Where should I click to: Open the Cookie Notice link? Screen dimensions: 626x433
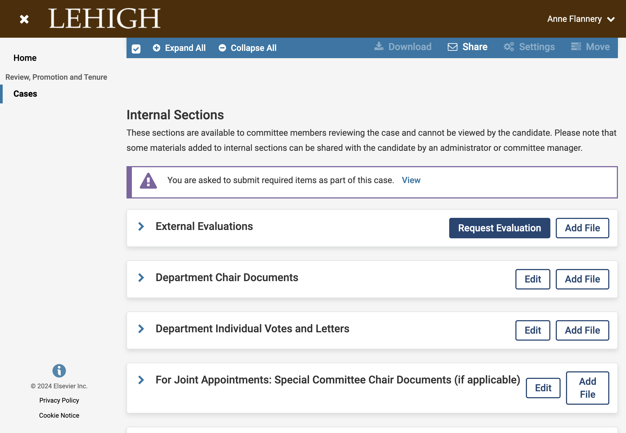click(59, 415)
